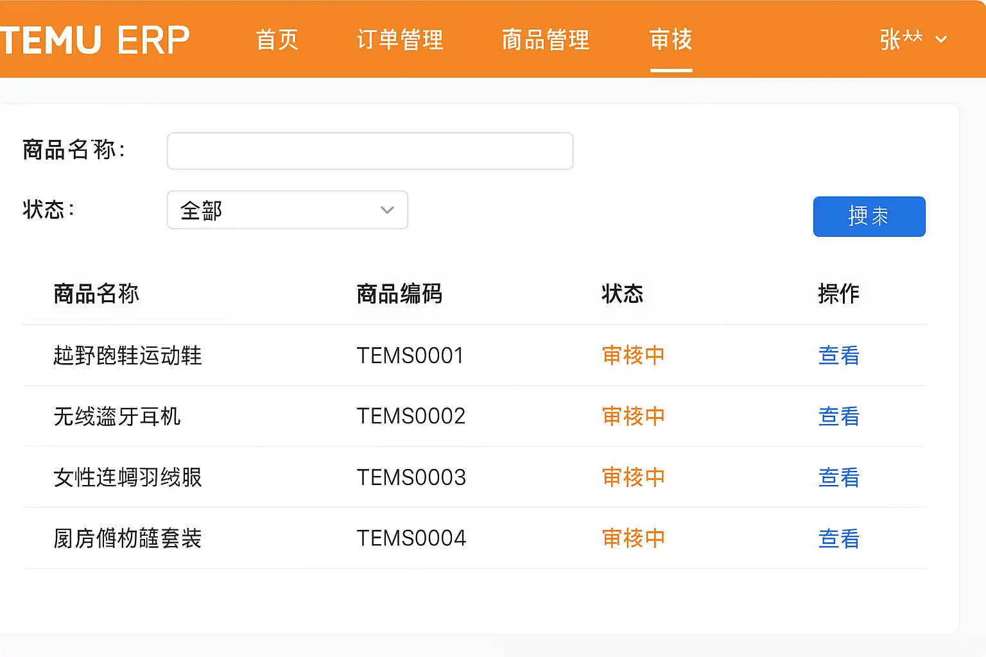The height and width of the screenshot is (657, 986).
Task: Click the 状态 column header in the table
Action: pos(622,294)
